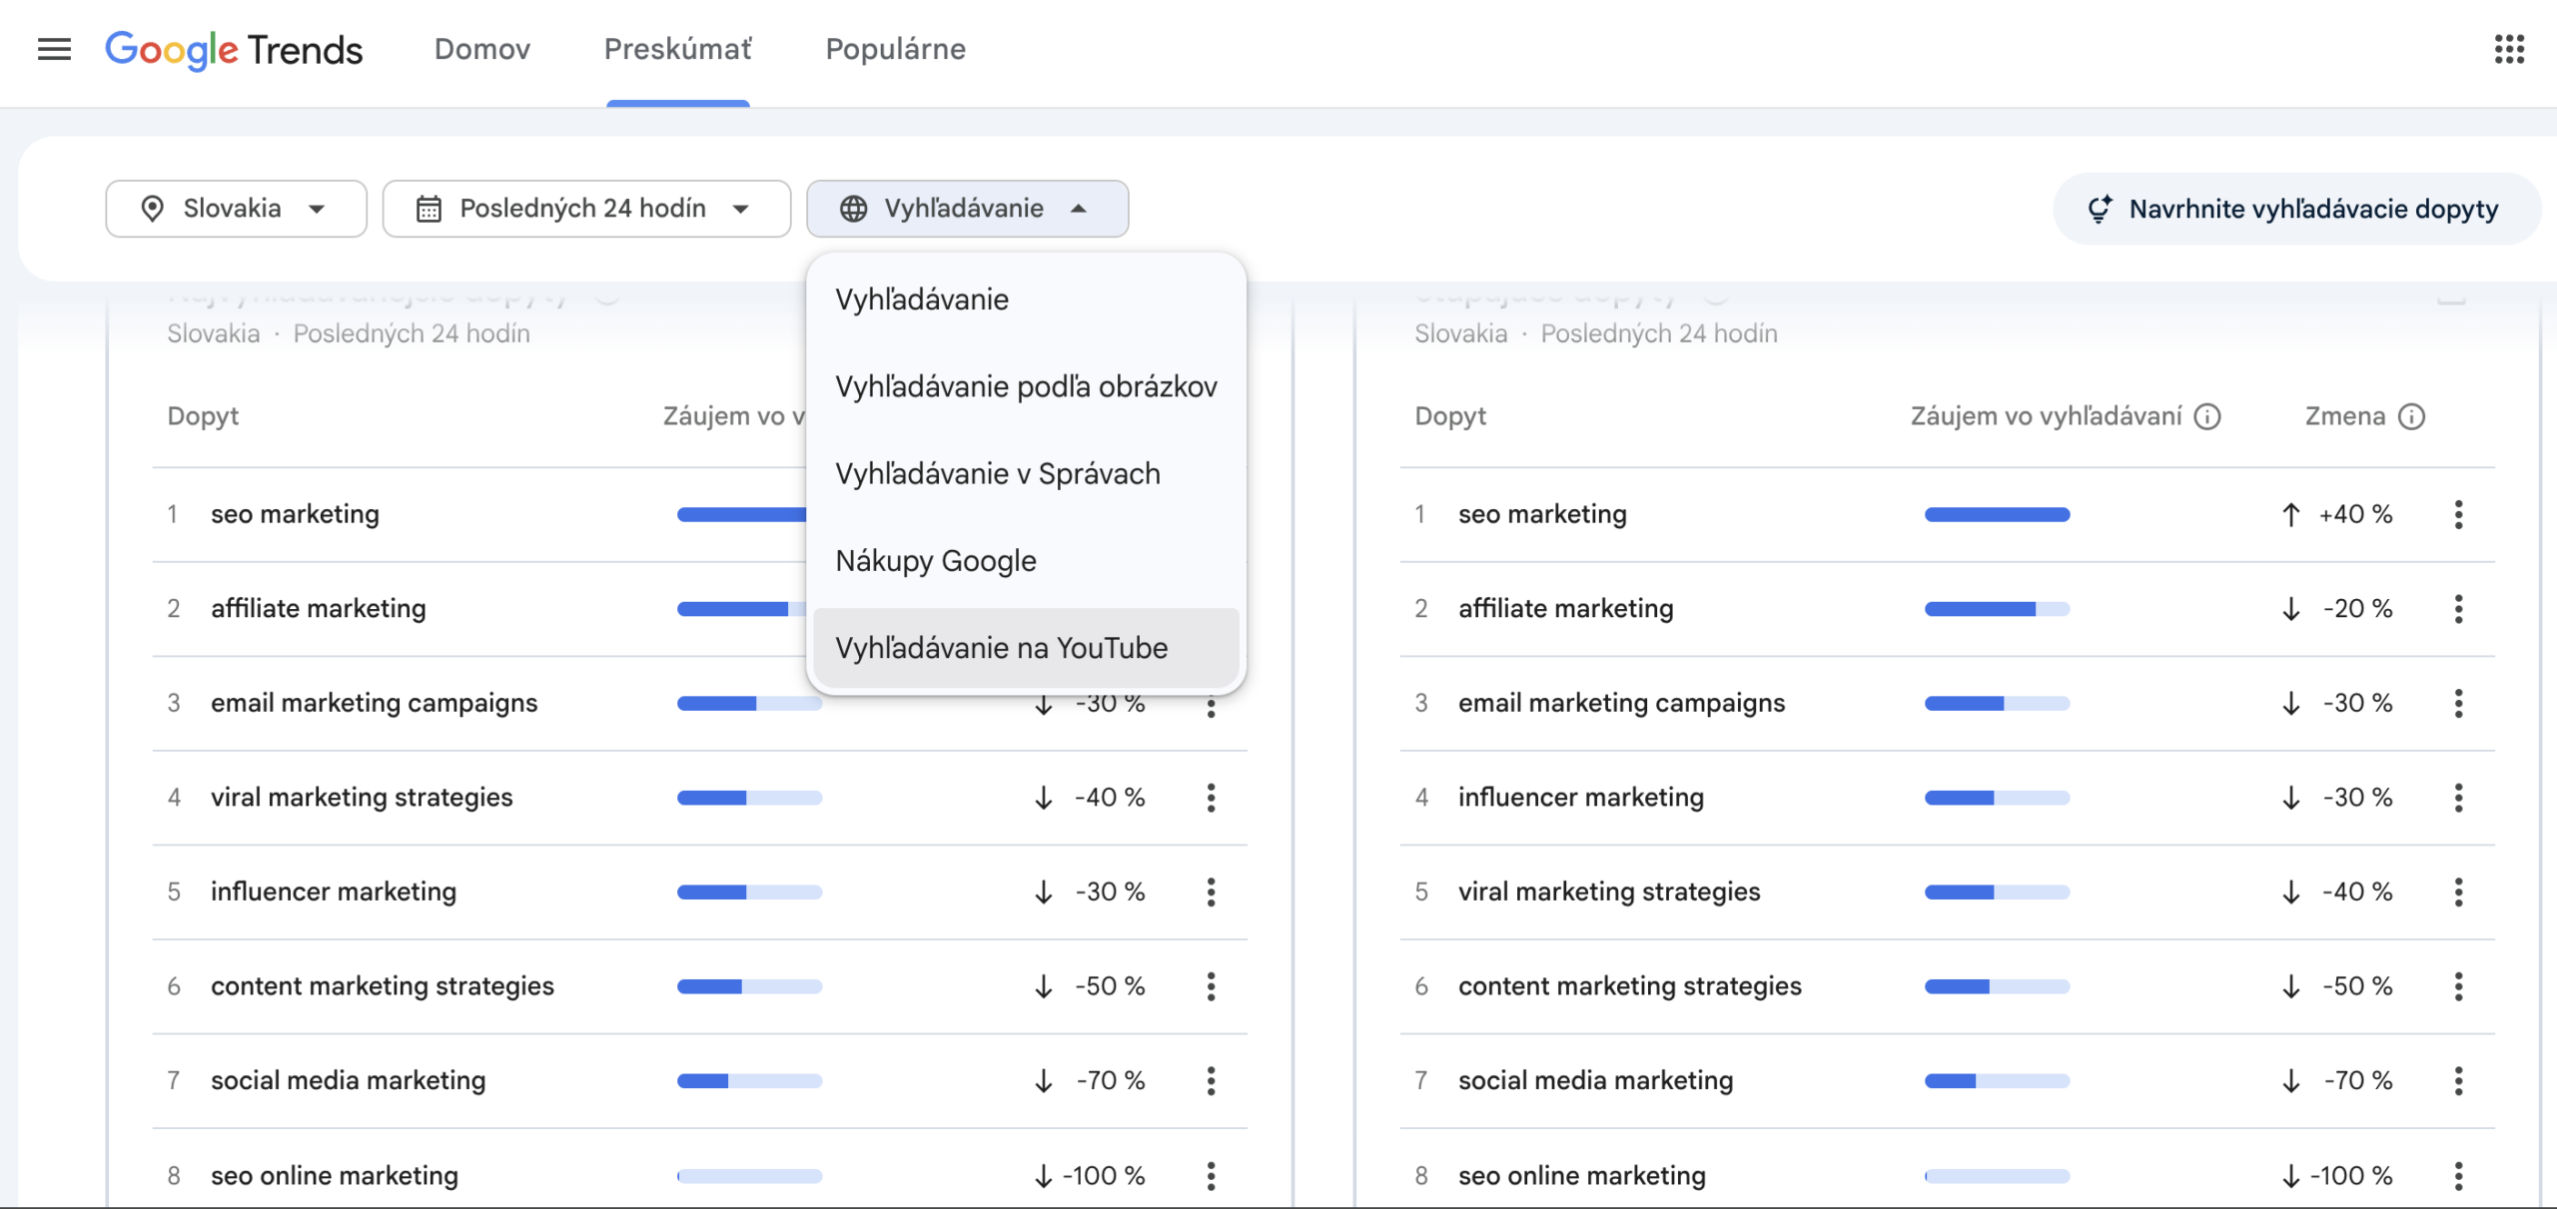The image size is (2557, 1209).
Task: Choose Vyhľadávanie v Správach option
Action: point(1026,473)
